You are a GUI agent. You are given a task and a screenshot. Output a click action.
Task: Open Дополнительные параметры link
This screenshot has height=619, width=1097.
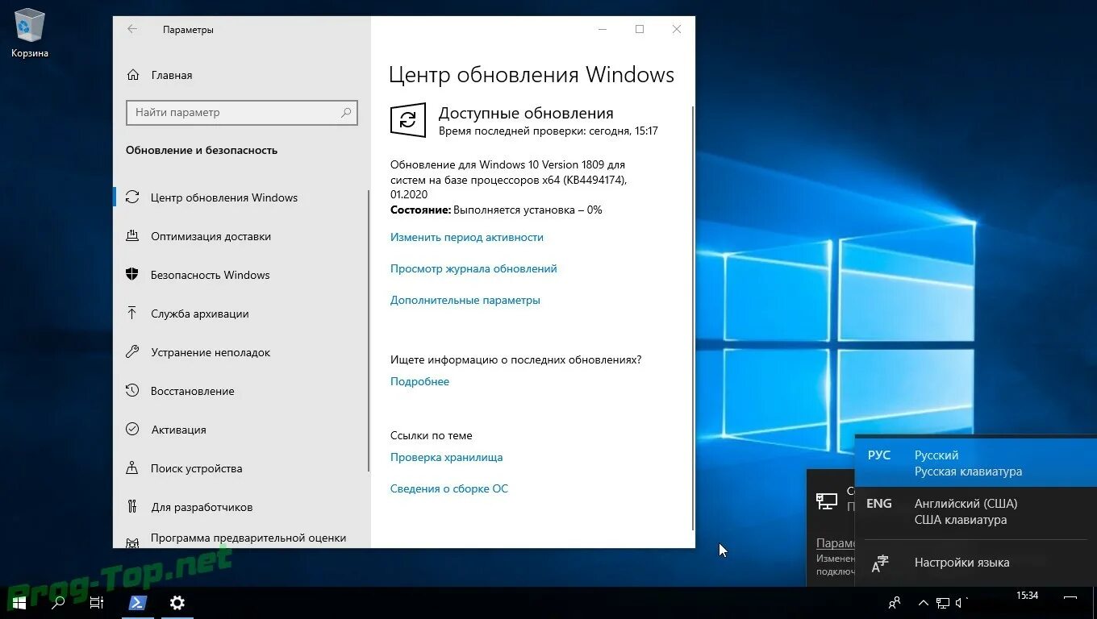(x=465, y=300)
